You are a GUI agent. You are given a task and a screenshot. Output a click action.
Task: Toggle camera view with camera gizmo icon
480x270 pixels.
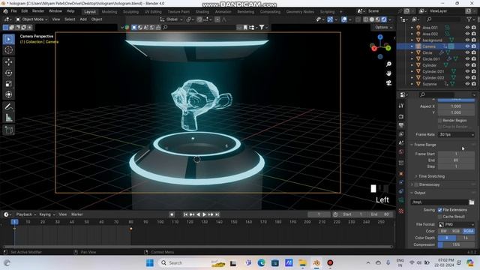pos(388,83)
